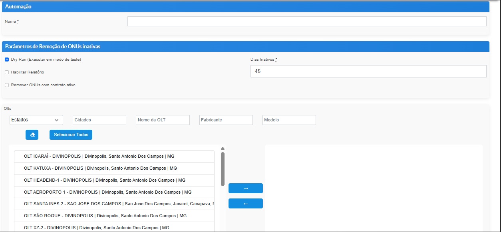Click the eraser clear-filters icon button

click(x=32, y=135)
